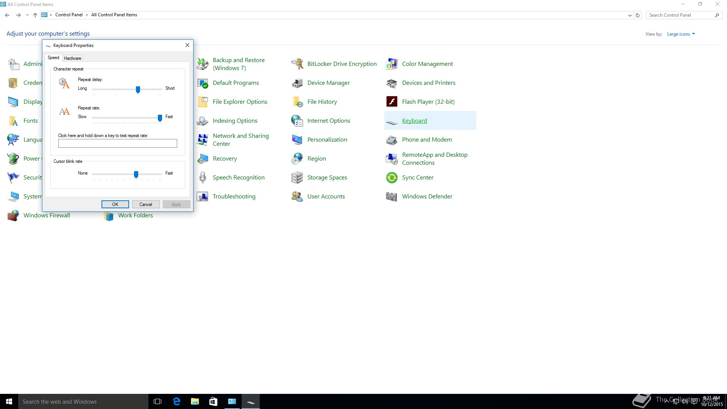Click the Cursor blink rate slider thumb
This screenshot has height=409, width=727.
click(136, 174)
